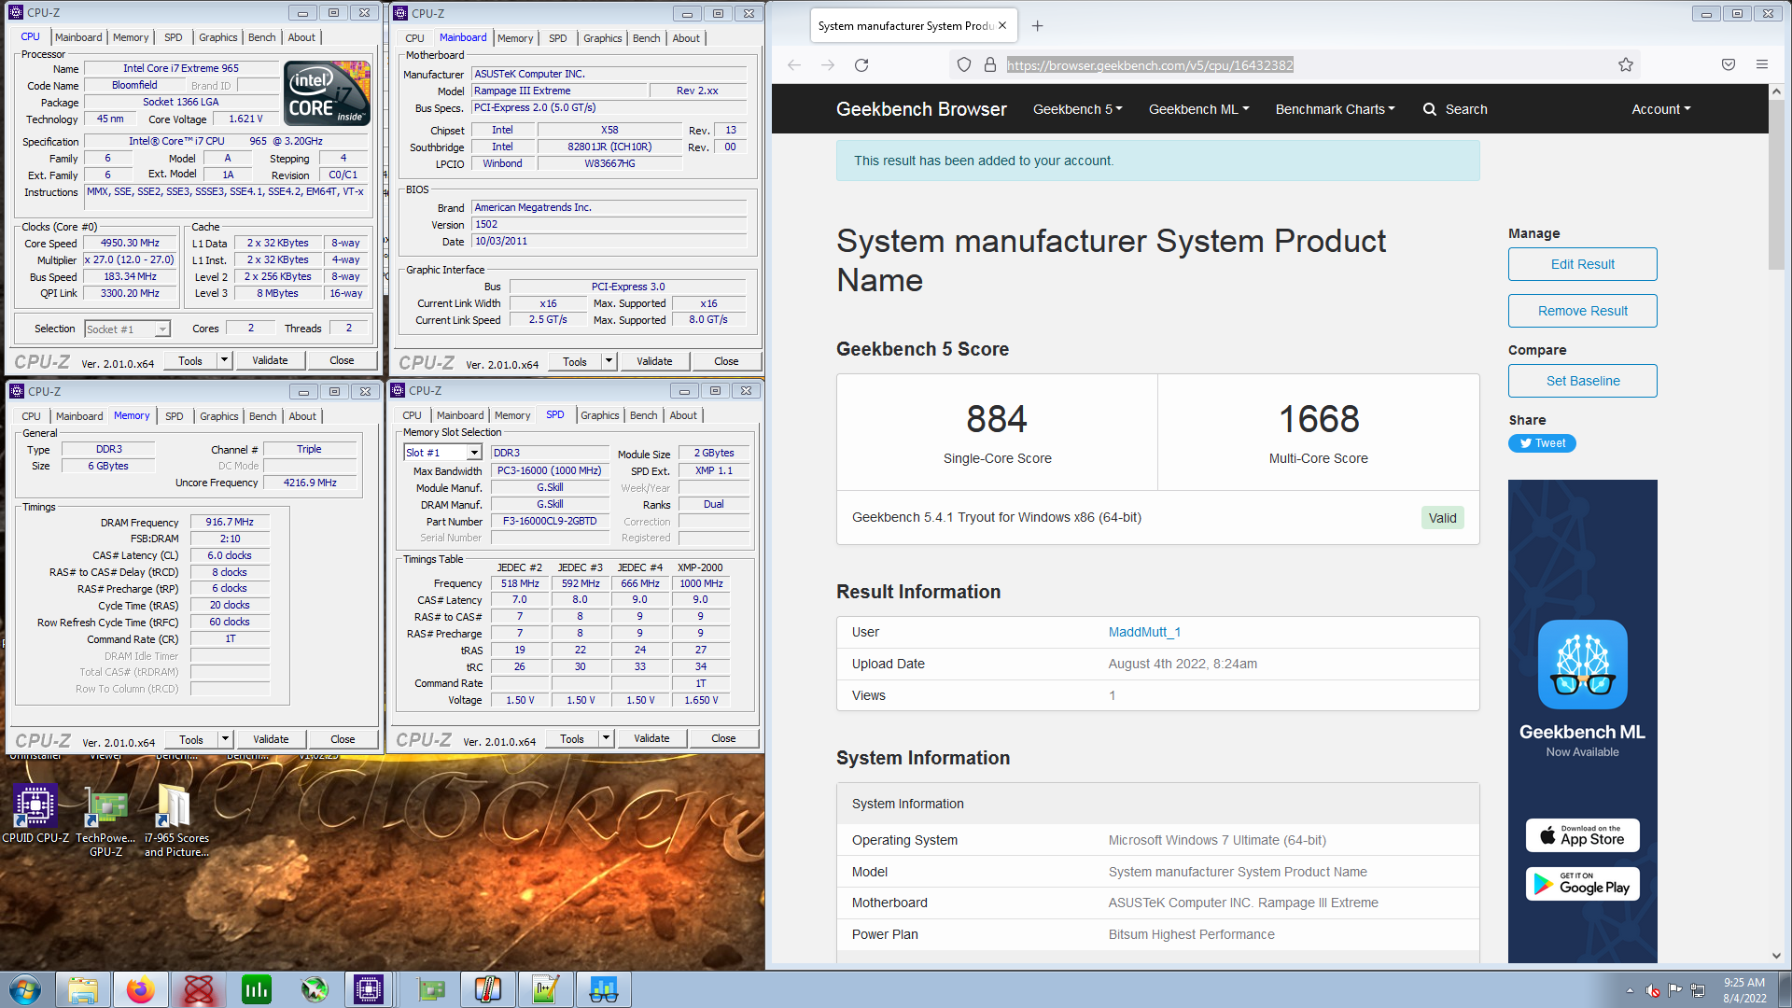Click the Geekbench ML brain ad icon
This screenshot has height=1008, width=1792.
(1583, 665)
